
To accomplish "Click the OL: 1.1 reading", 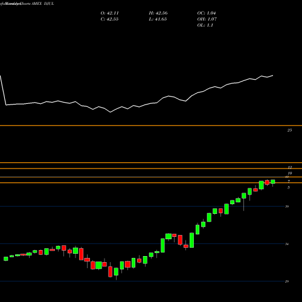I will point(205,25).
